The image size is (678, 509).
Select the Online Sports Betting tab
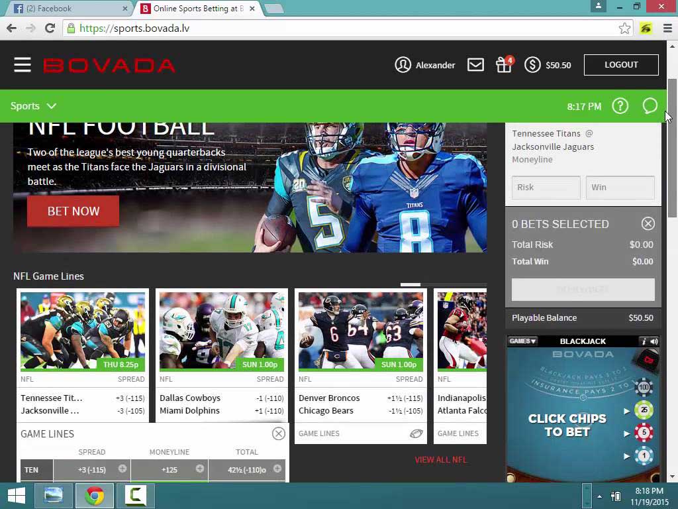(x=198, y=8)
